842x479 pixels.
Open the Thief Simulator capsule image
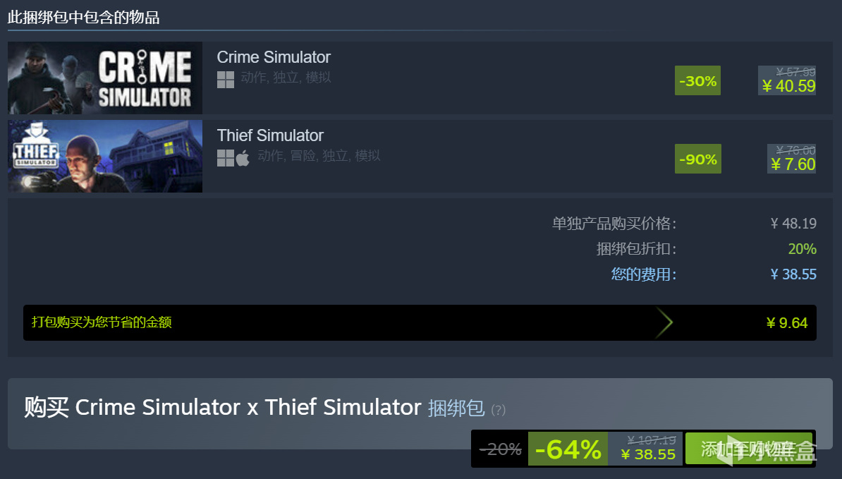pos(105,157)
